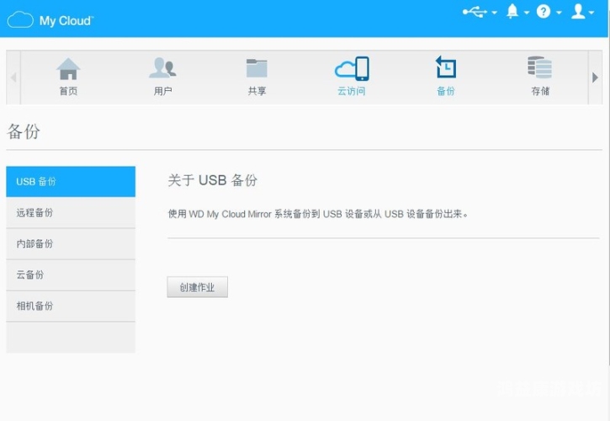Expand the help question mark dropdown arrow
The height and width of the screenshot is (421, 610).
[559, 13]
